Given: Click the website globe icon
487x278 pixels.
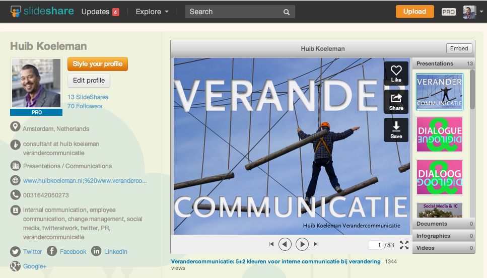Looking at the screenshot, I should [15, 180].
